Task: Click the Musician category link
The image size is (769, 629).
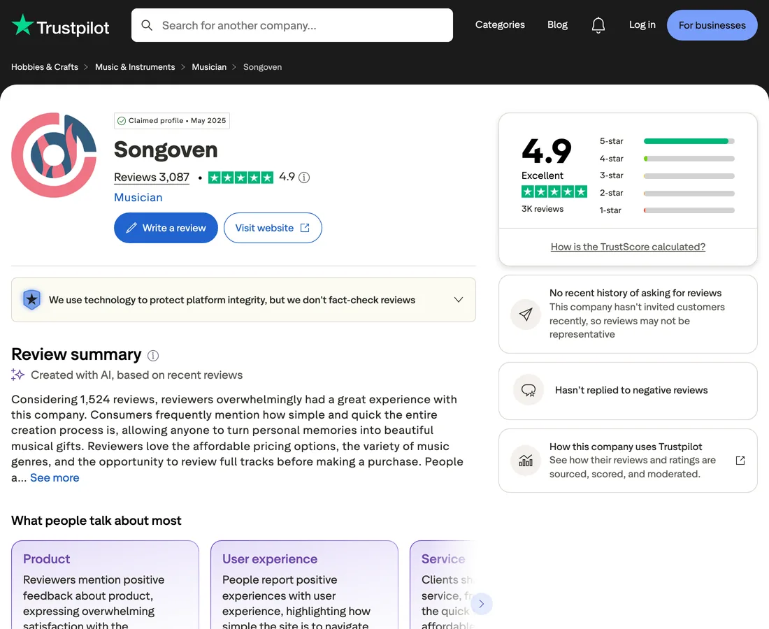Action: (x=138, y=198)
